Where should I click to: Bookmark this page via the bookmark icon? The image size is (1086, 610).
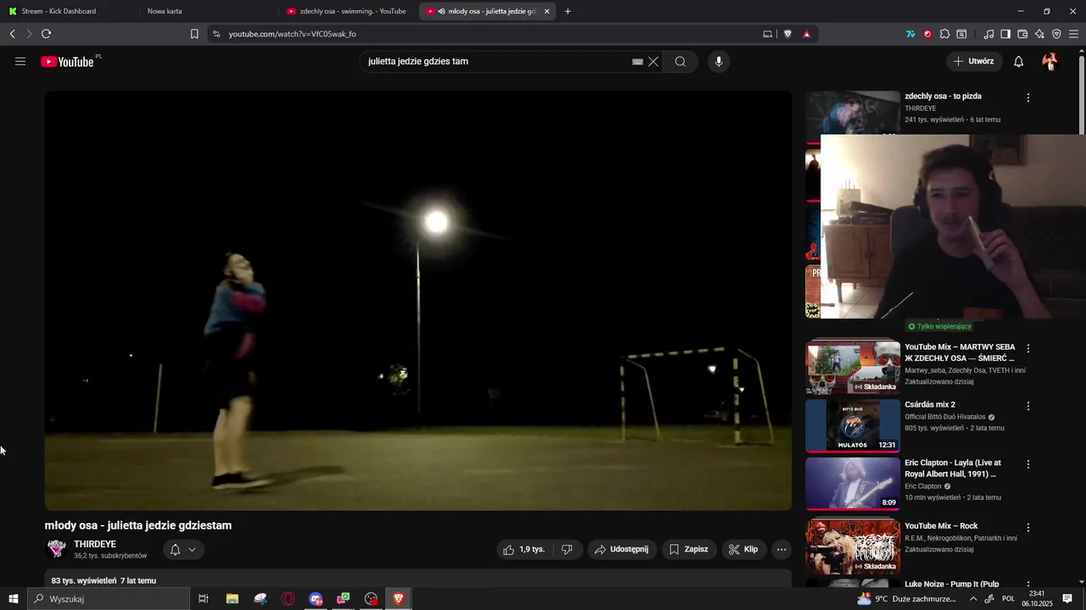(194, 34)
